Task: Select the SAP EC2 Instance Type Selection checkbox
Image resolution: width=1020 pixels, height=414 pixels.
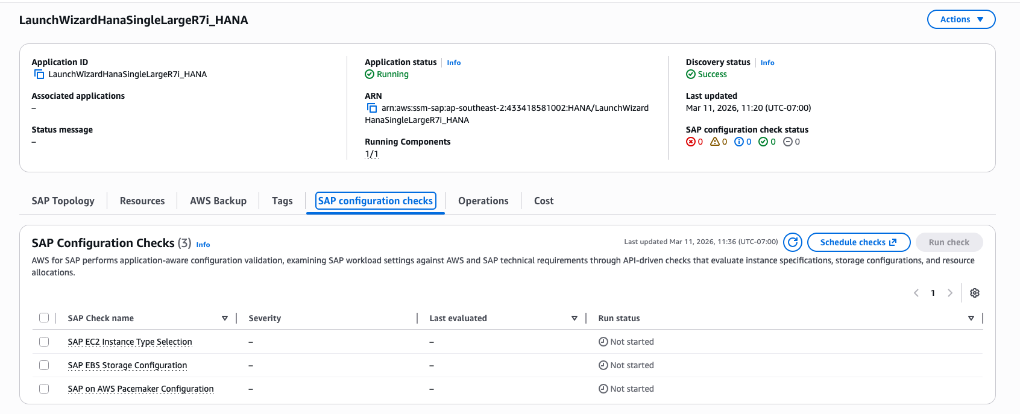Action: [44, 342]
